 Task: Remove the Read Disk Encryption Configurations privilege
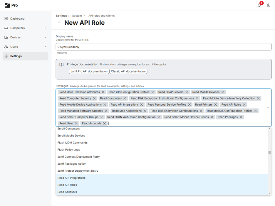click(201, 111)
